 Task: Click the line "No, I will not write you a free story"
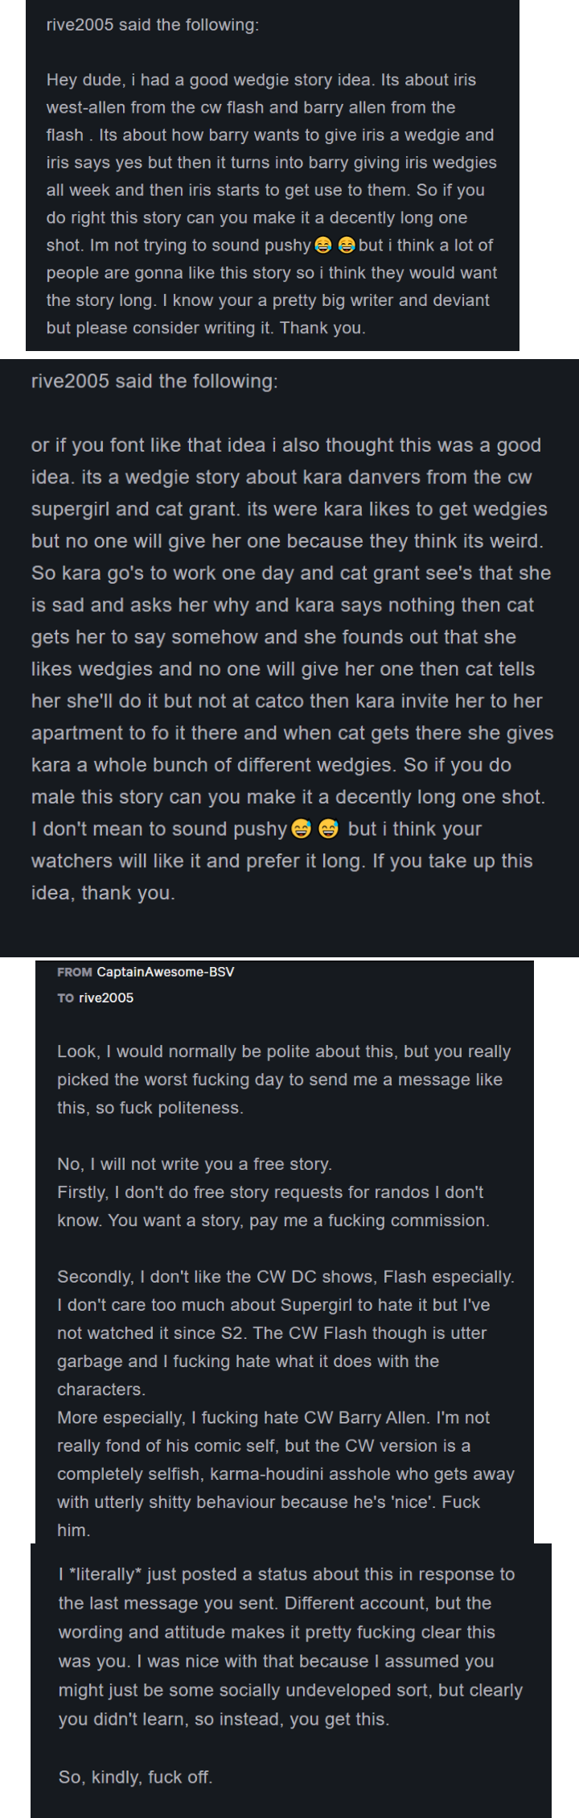195,1164
